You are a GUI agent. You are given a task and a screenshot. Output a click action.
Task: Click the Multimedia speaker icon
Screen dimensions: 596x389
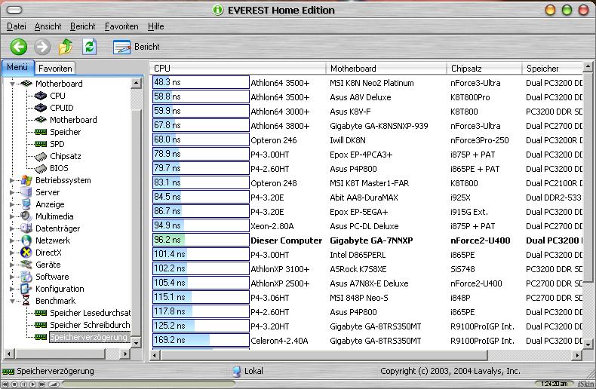pyautogui.click(x=26, y=216)
